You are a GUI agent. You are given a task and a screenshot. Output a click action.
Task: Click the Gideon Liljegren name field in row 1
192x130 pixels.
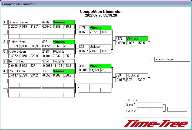pos(25,22)
